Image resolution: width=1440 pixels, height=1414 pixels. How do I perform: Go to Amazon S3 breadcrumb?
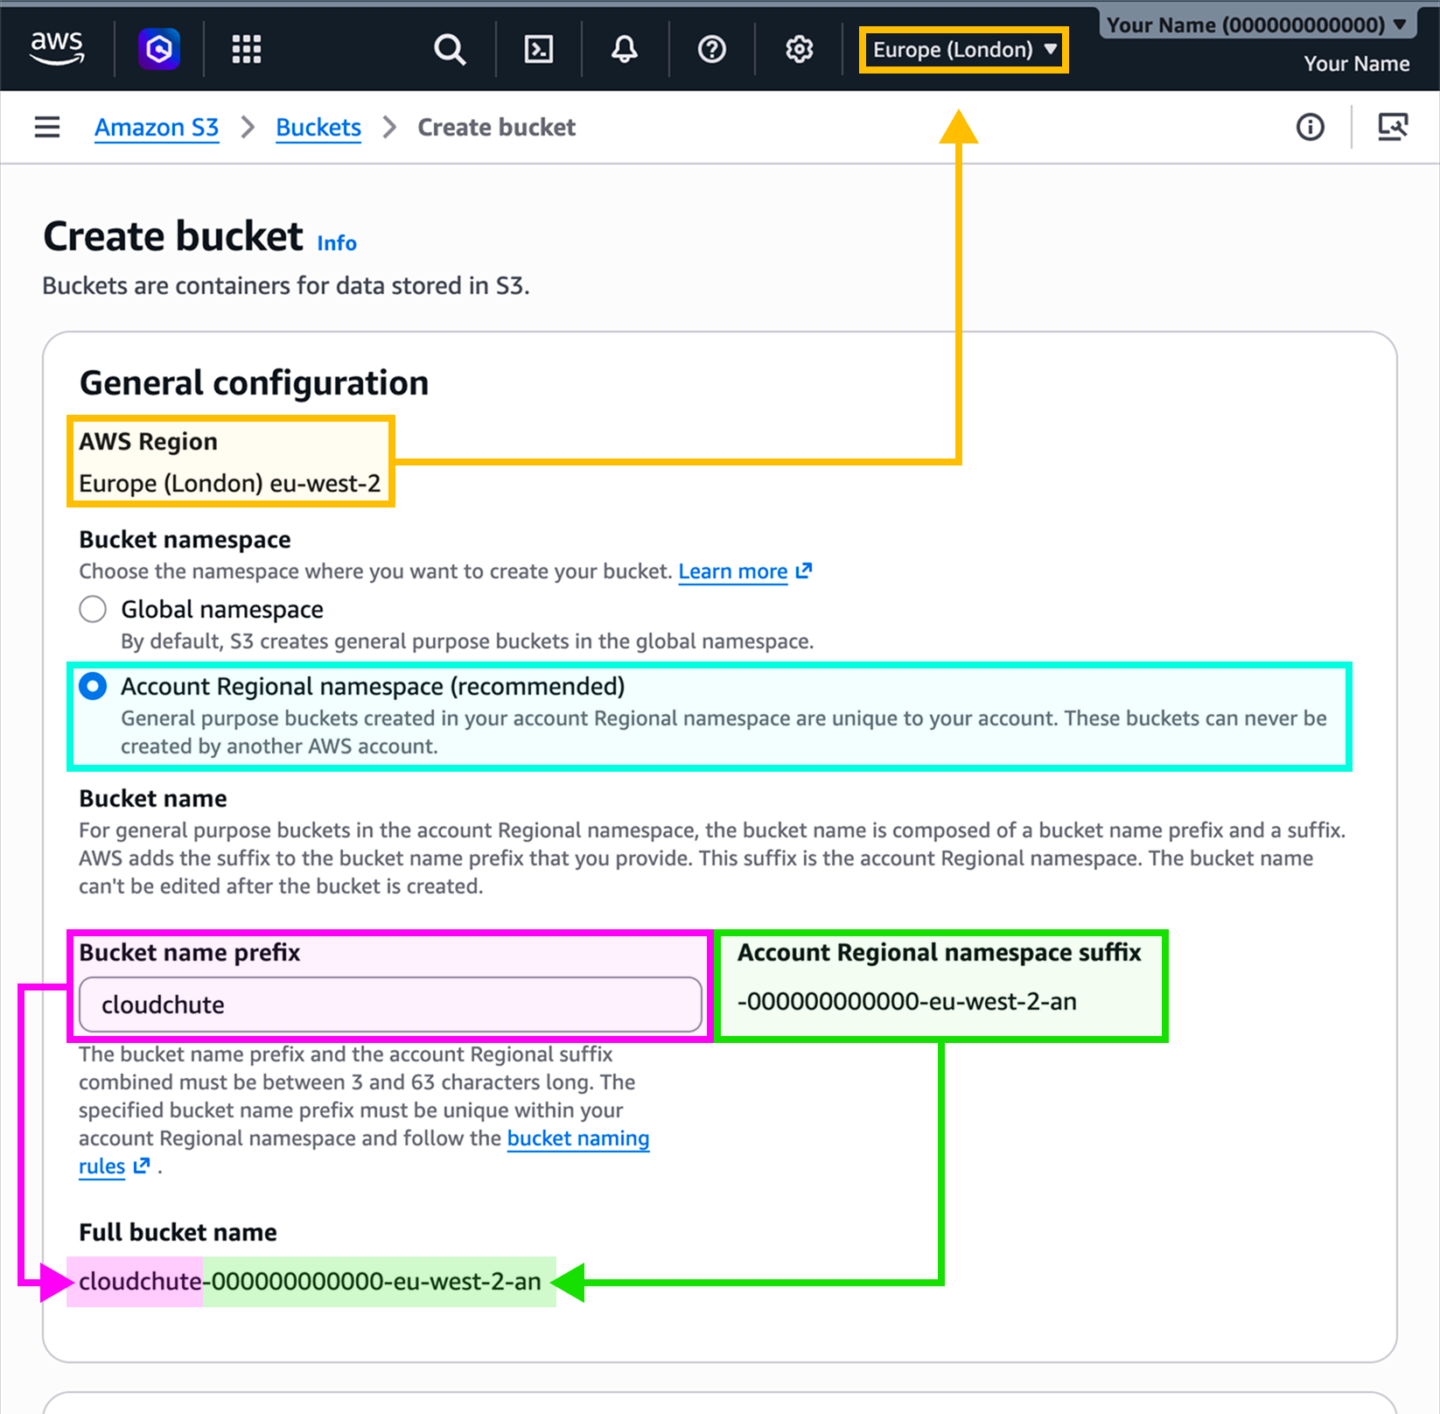pyautogui.click(x=157, y=127)
